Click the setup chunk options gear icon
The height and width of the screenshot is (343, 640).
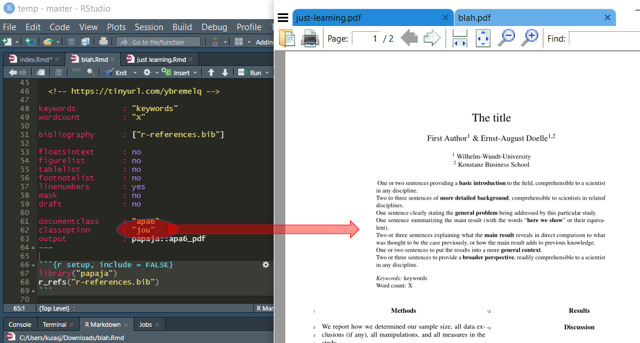coord(266,265)
